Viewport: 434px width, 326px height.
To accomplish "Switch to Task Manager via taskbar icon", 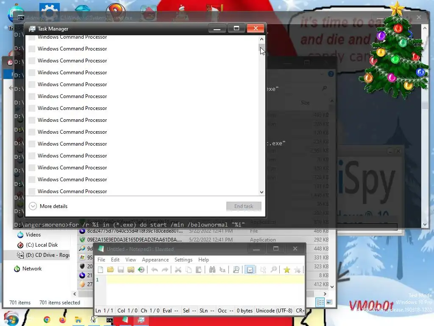I will coord(141,320).
